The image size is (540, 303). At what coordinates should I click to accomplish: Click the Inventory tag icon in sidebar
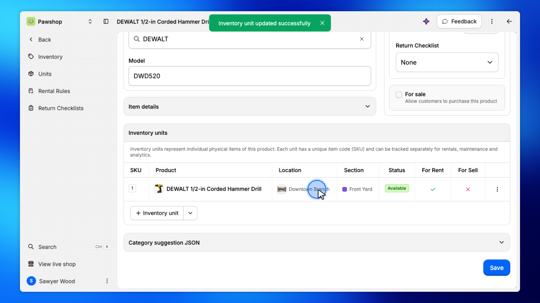click(x=31, y=57)
